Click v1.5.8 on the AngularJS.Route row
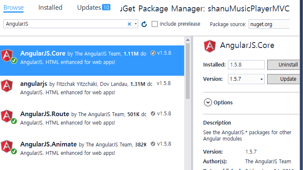303x170 pixels. pos(164,114)
